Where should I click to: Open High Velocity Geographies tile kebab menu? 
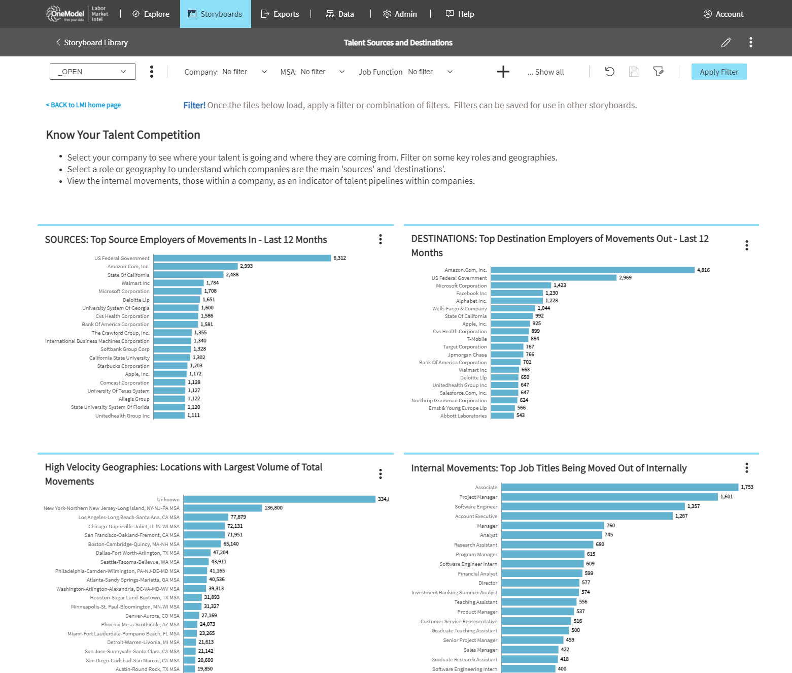381,474
